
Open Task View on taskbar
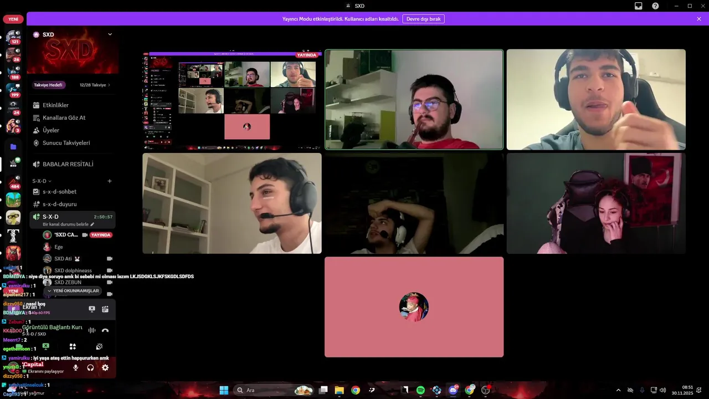pyautogui.click(x=323, y=390)
